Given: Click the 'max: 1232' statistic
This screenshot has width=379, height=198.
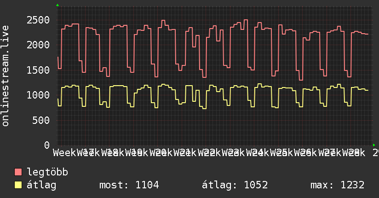Looking at the screenshot, I should point(337,185).
